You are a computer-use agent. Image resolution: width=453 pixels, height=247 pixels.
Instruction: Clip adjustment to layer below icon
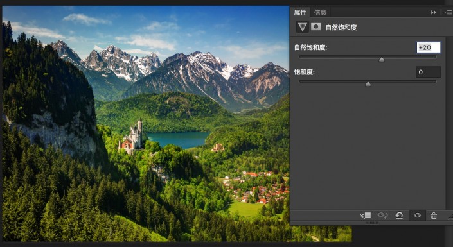coord(366,216)
